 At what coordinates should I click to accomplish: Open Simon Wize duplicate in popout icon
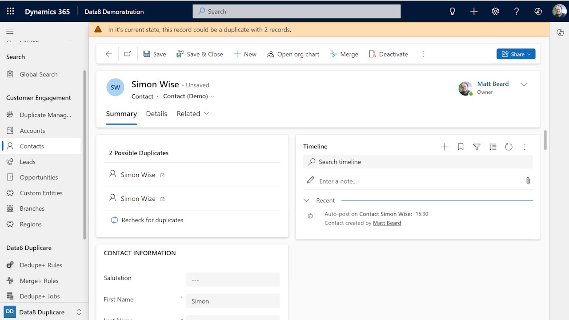coord(162,199)
